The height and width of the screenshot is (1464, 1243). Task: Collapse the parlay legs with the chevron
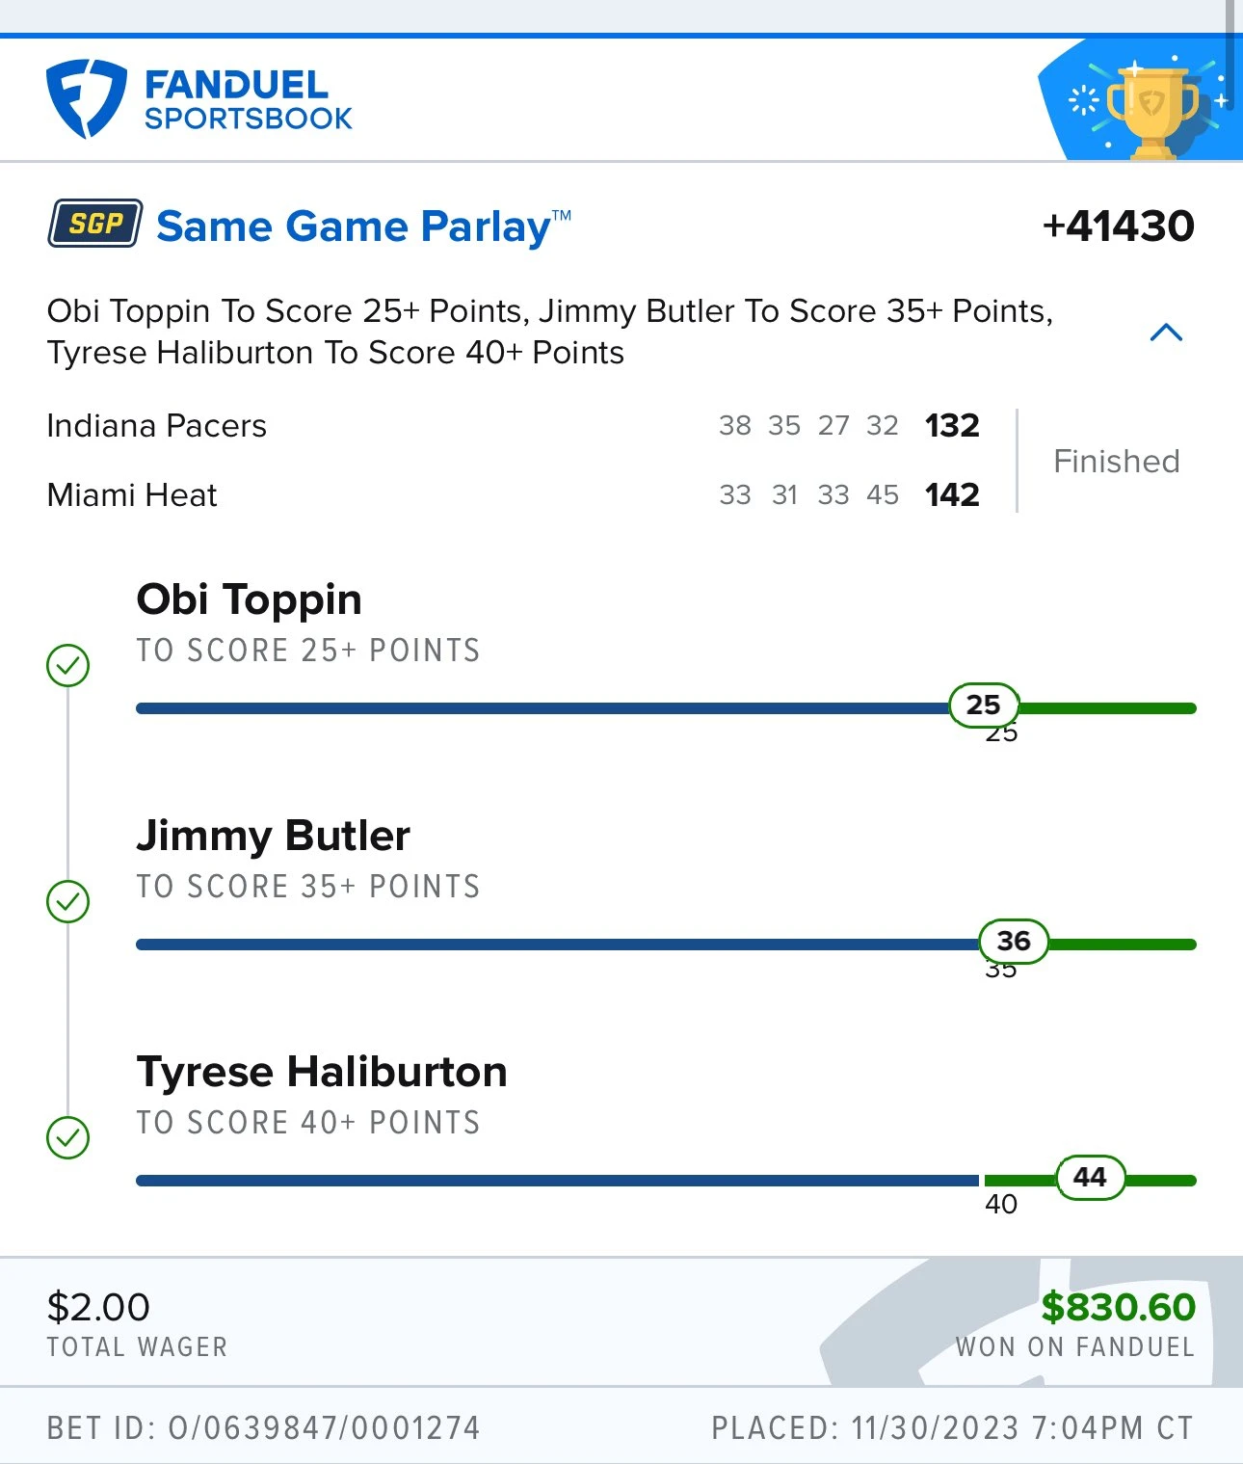(1166, 333)
